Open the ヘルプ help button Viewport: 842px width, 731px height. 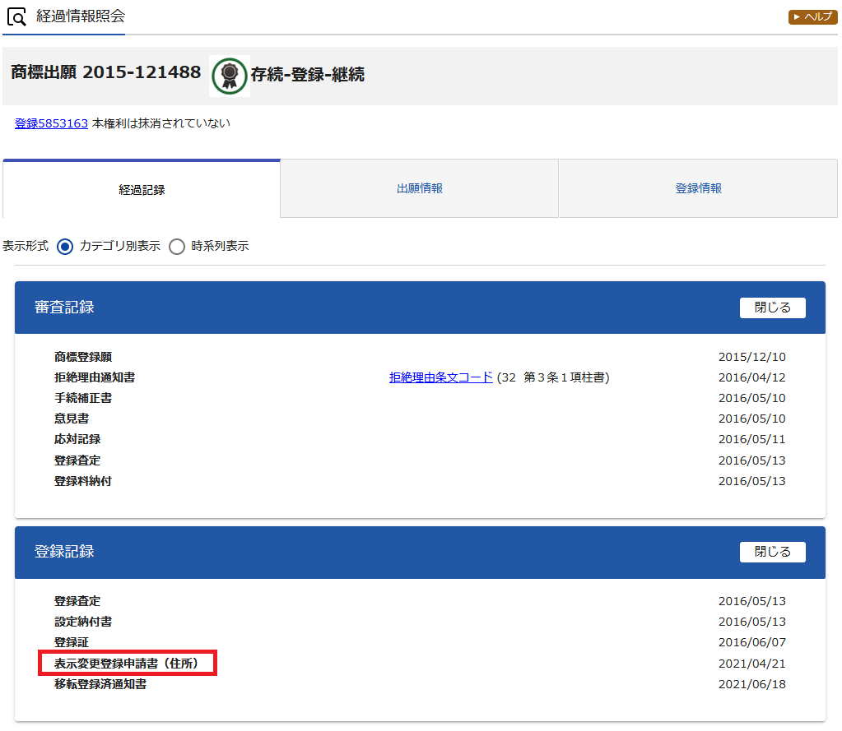[x=812, y=17]
